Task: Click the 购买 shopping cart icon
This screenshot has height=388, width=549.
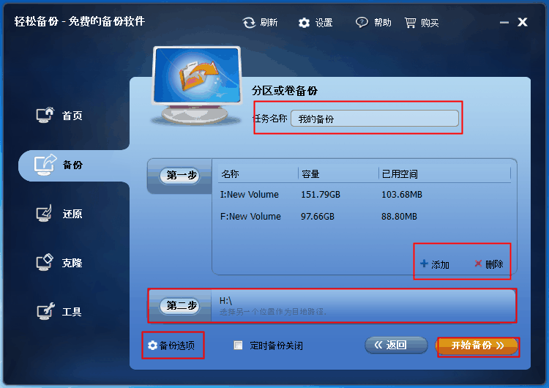Action: 410,23
